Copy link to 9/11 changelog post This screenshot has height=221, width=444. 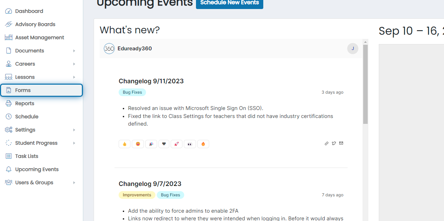[326, 143]
